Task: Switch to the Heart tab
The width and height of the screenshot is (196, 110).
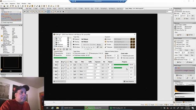Action: [55, 9]
